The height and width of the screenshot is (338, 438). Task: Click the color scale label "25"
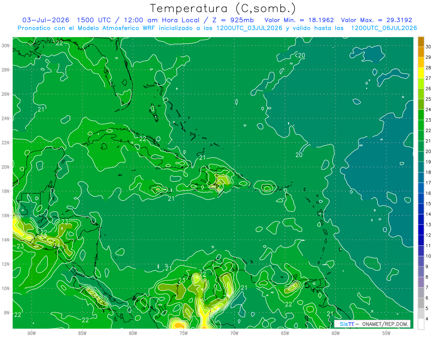coord(429,99)
